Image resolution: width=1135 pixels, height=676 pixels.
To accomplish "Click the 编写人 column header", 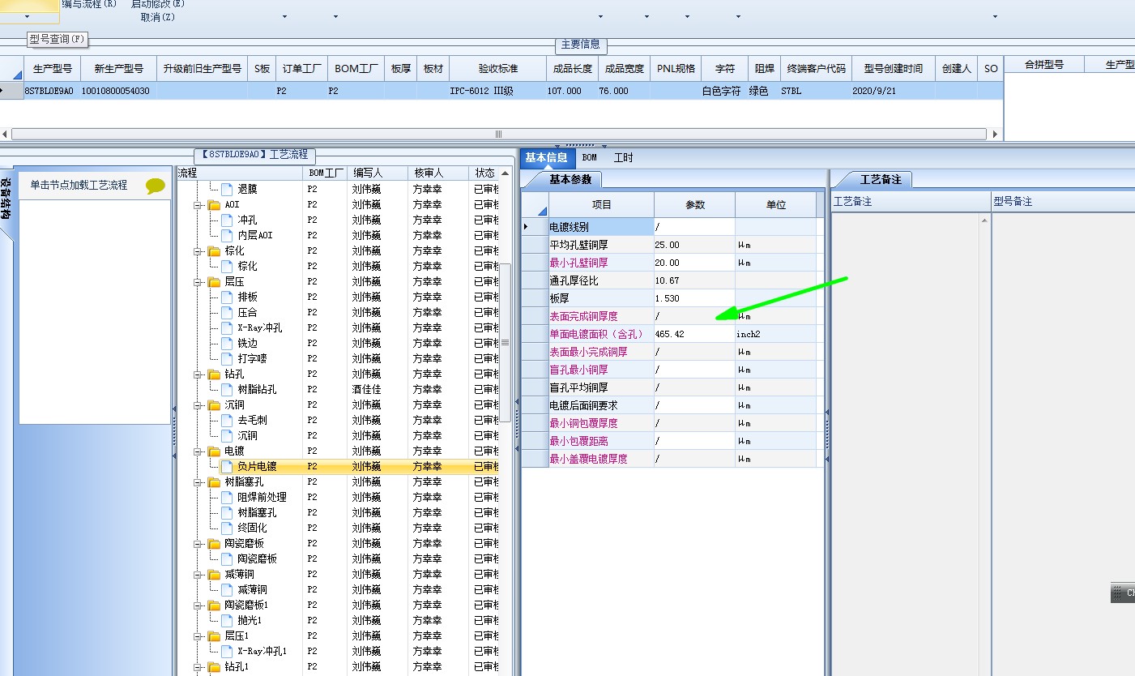I will click(x=378, y=173).
